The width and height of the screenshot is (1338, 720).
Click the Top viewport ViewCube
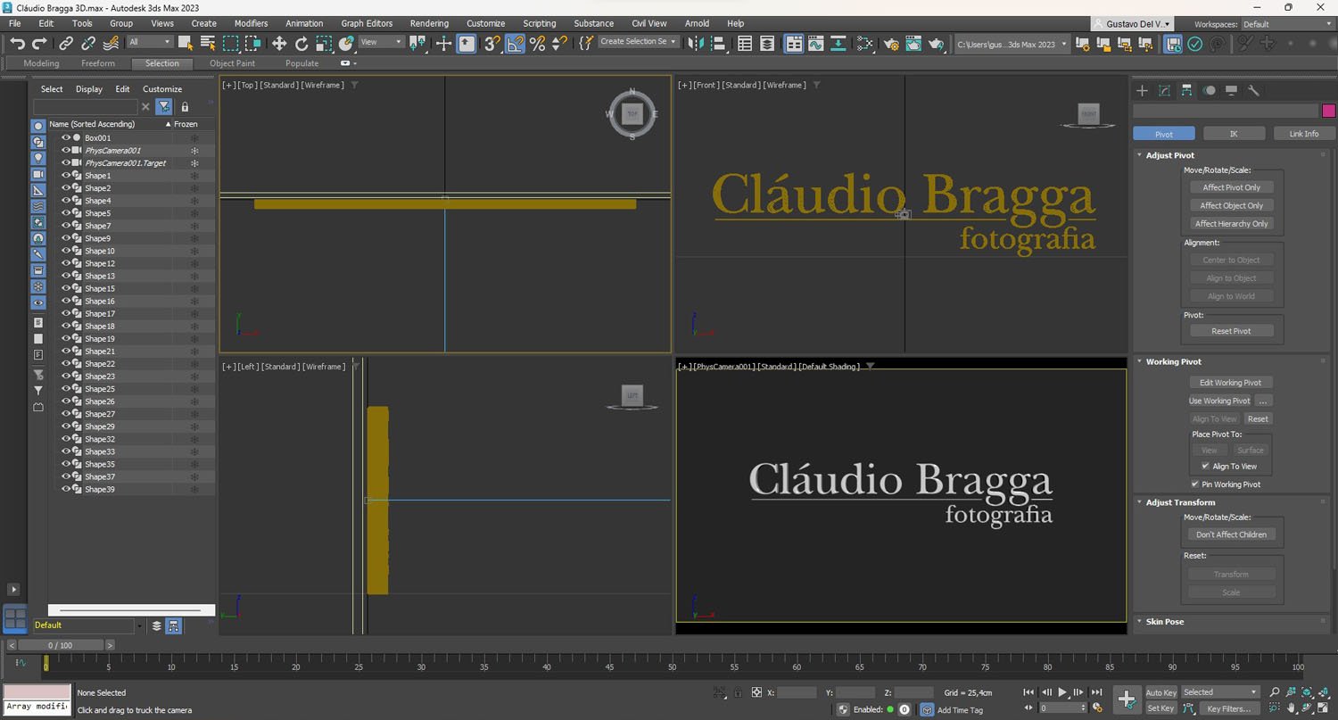tap(632, 114)
